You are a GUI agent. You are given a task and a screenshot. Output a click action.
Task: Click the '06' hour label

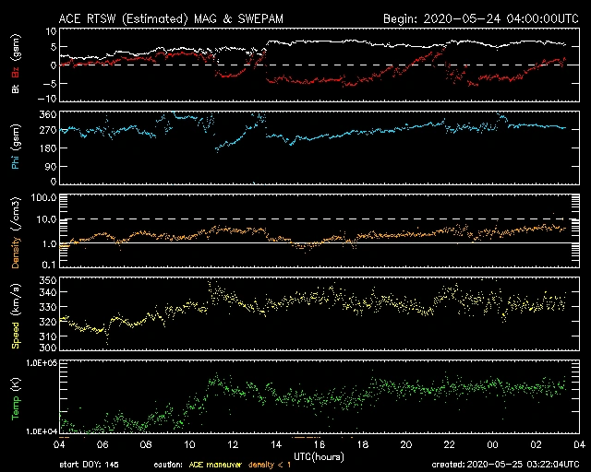103,445
